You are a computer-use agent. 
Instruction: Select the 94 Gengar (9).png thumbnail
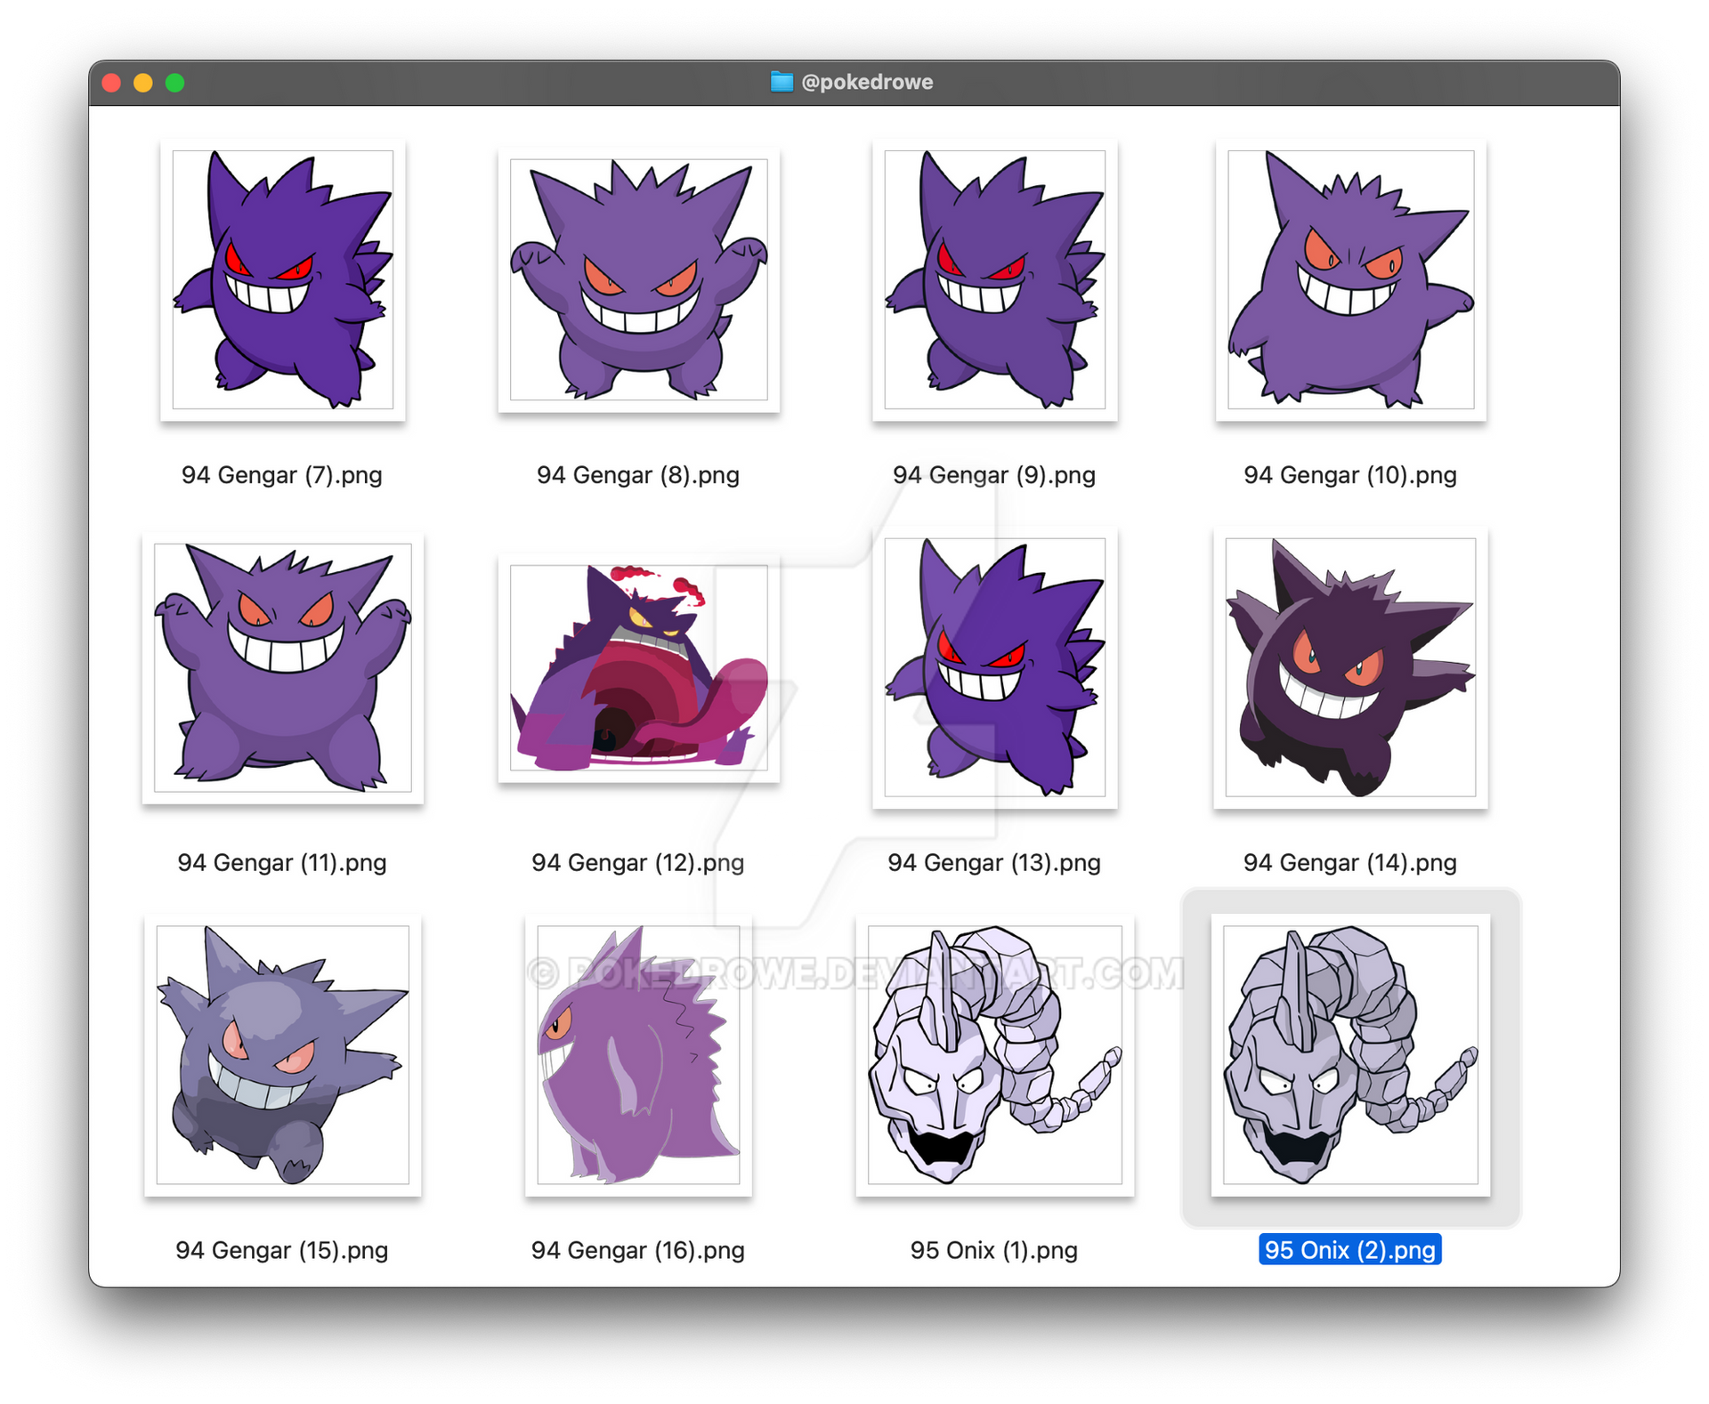[994, 279]
